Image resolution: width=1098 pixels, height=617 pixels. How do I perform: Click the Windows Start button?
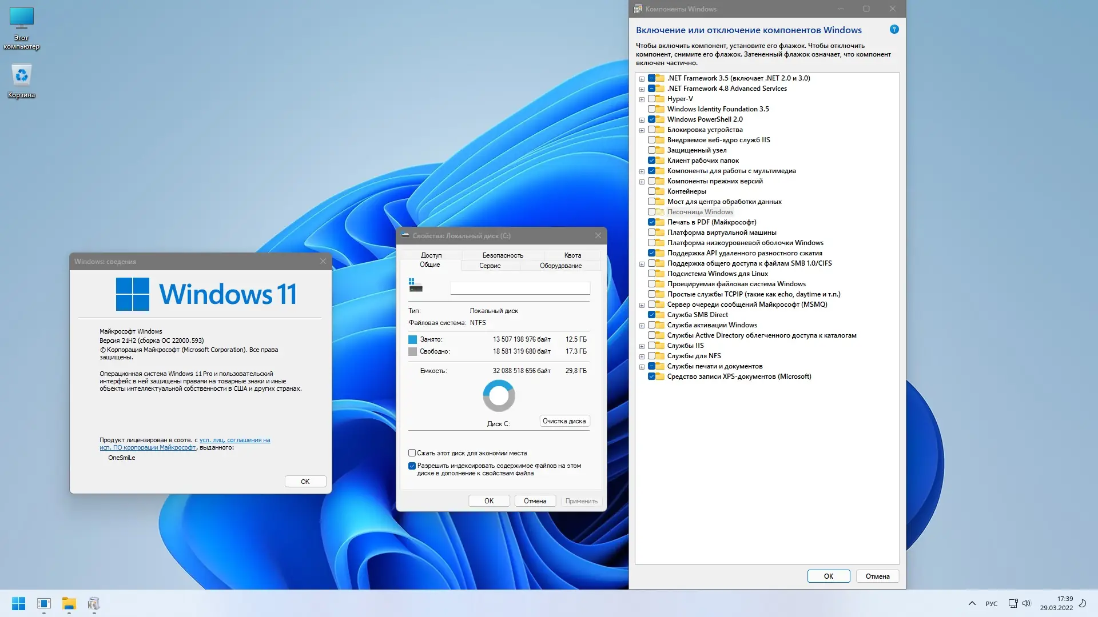coord(18,603)
